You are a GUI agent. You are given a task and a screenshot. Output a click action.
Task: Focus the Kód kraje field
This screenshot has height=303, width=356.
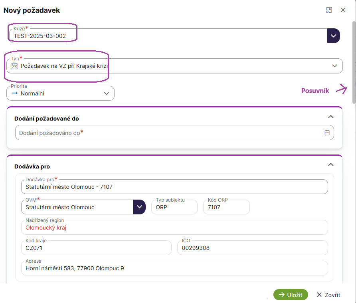coord(96,248)
